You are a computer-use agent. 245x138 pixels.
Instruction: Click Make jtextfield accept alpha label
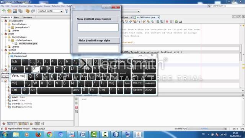tap(99, 41)
